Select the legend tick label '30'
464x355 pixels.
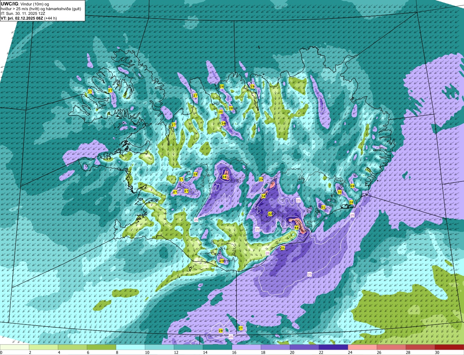click(437, 352)
